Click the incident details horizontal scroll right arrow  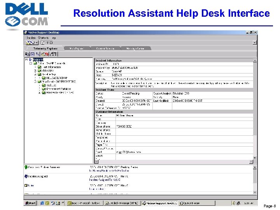(251, 162)
